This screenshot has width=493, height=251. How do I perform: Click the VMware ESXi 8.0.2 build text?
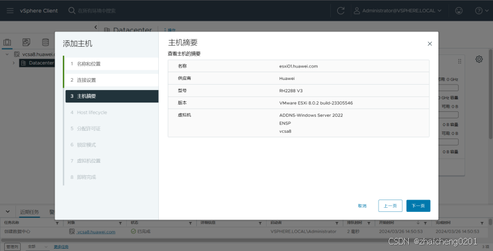[x=316, y=103]
